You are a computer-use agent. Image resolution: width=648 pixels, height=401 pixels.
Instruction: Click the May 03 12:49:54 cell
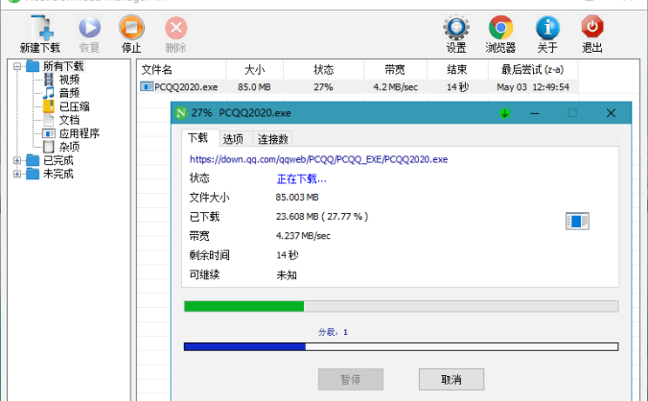533,86
